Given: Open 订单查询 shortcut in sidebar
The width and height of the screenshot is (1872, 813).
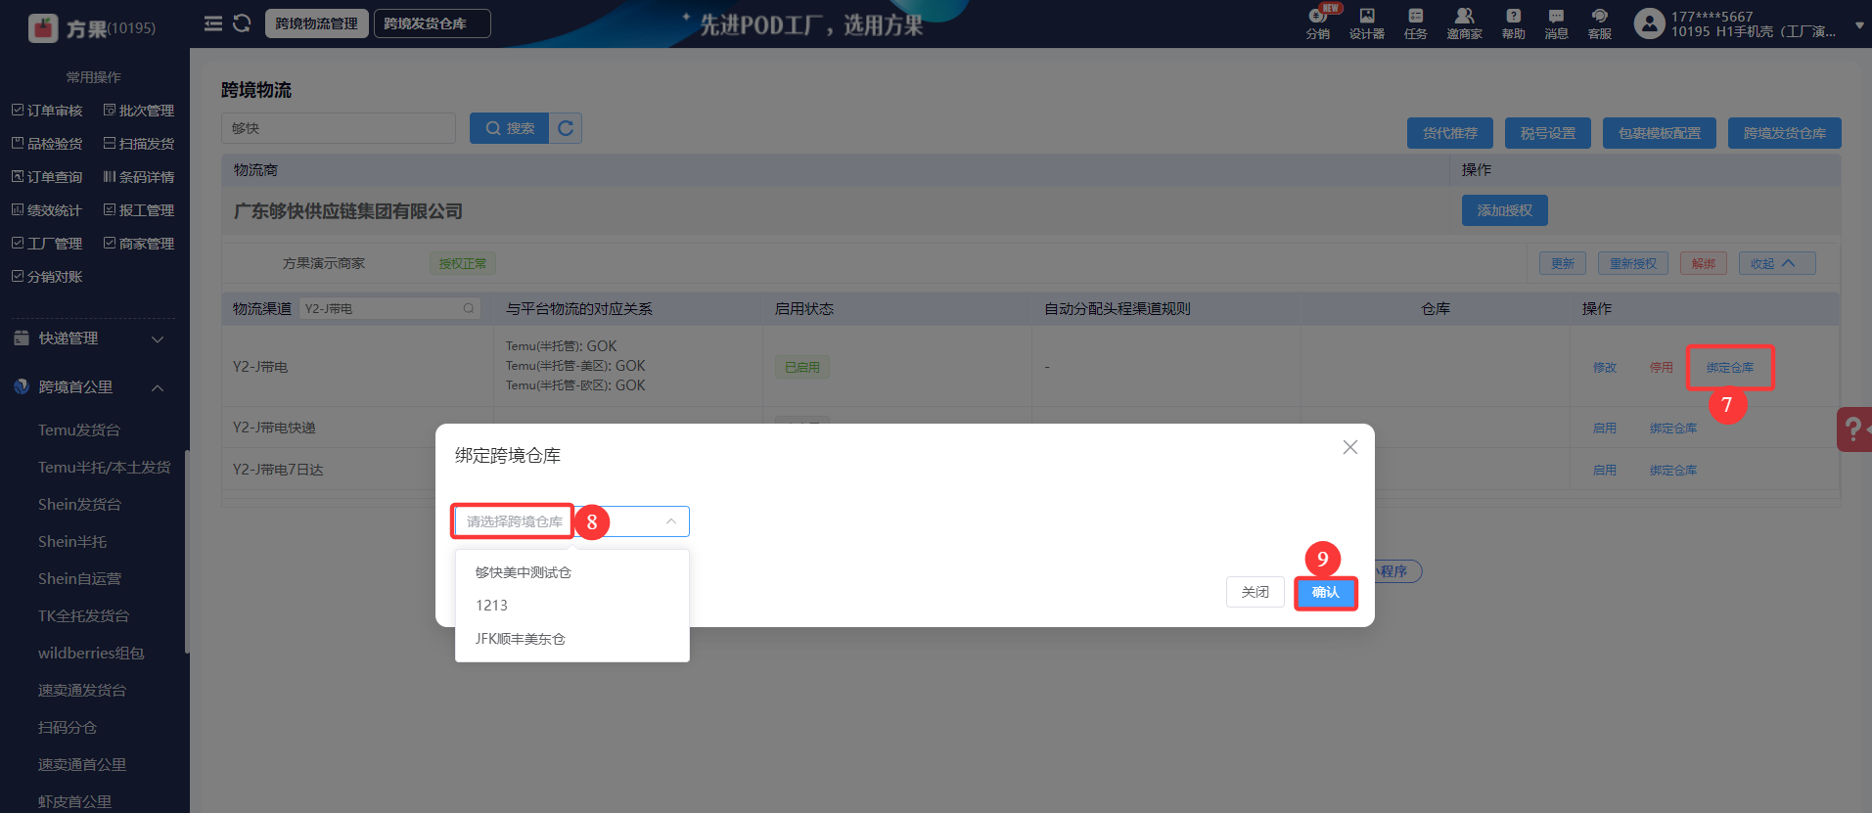Looking at the screenshot, I should pyautogui.click(x=47, y=177).
